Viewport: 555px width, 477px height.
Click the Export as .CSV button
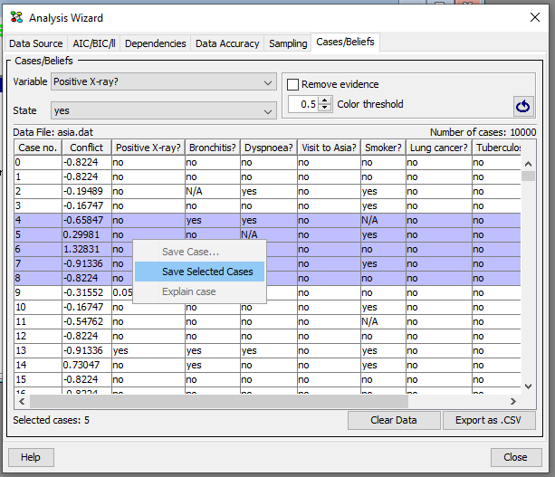489,420
